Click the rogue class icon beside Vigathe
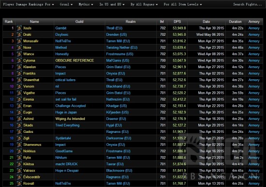Viewport: 266px width, 187px height. pos(19,93)
